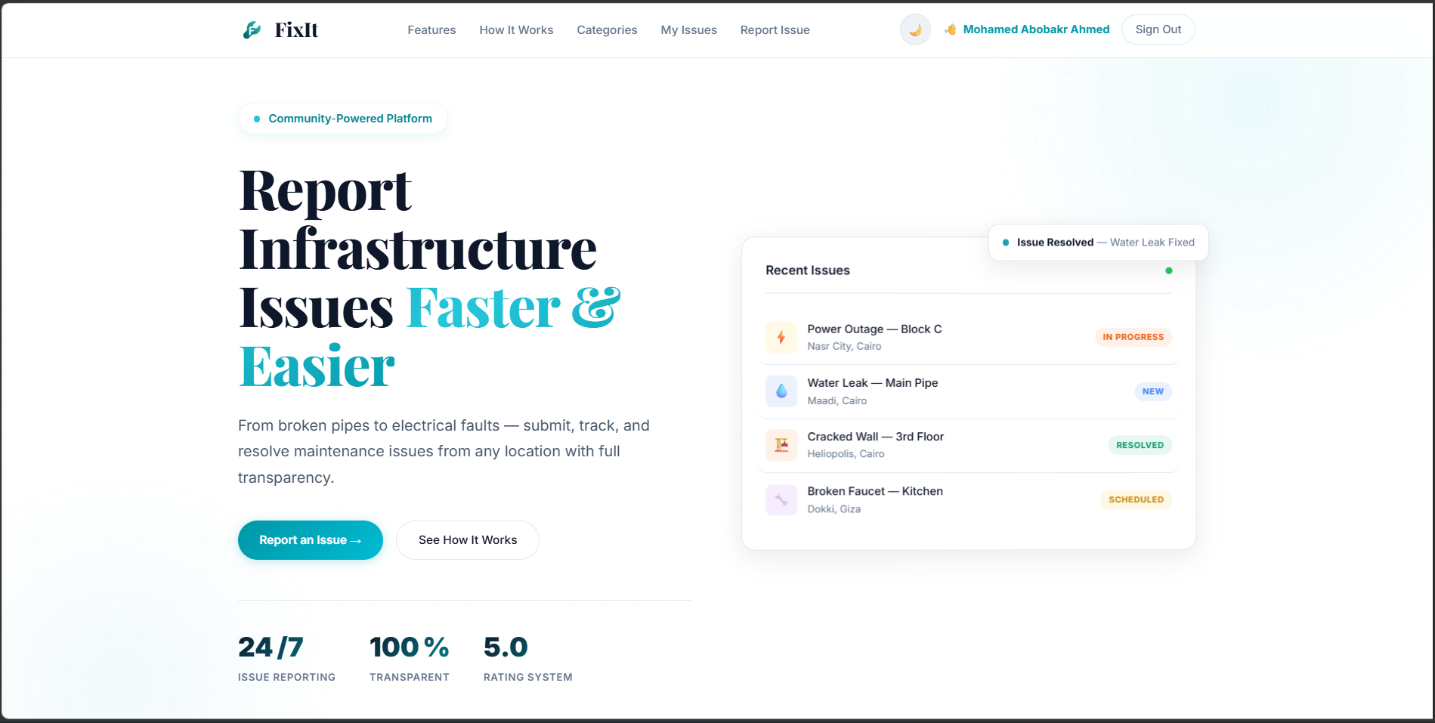This screenshot has width=1435, height=723.
Task: Select 'Water Leak — Main Pipe' issue title
Action: [x=873, y=383]
